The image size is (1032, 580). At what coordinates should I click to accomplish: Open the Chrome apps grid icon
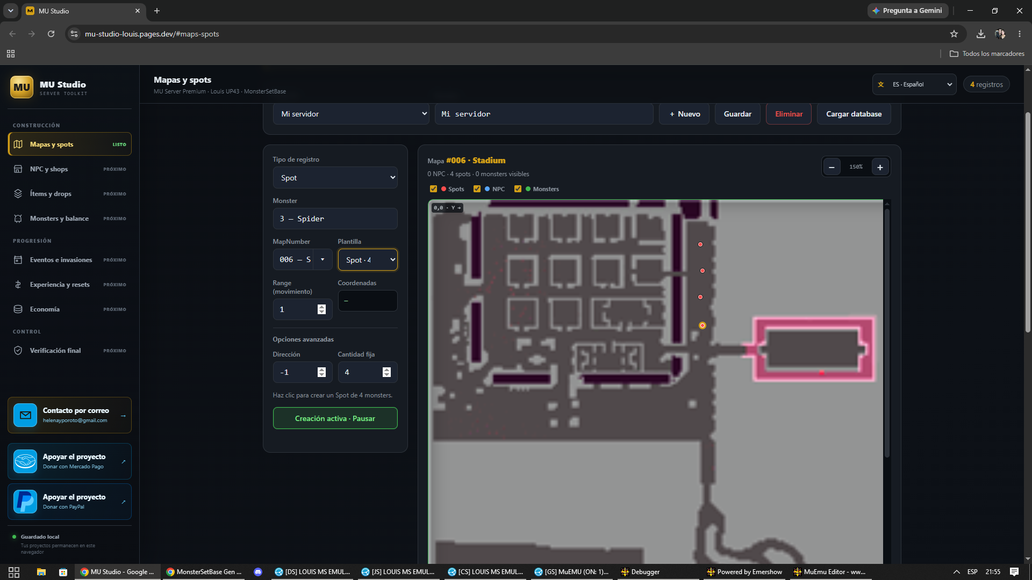[11, 54]
